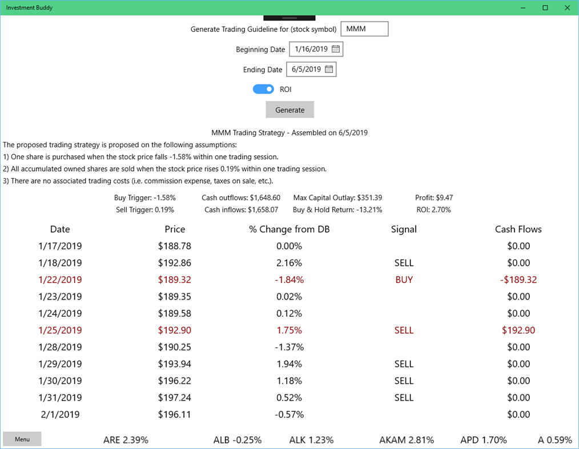The width and height of the screenshot is (579, 449).
Task: Click the ROI label beside the toggle
Action: (286, 89)
